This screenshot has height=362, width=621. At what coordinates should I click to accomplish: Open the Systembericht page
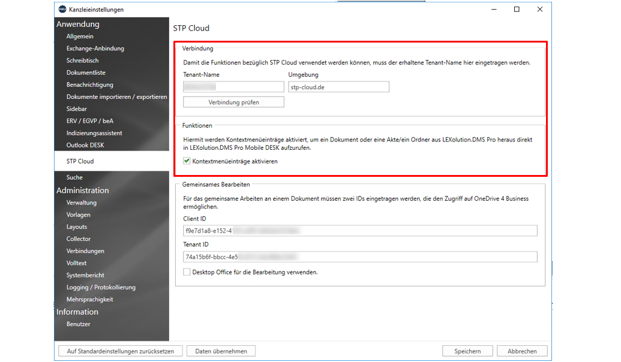tap(85, 275)
